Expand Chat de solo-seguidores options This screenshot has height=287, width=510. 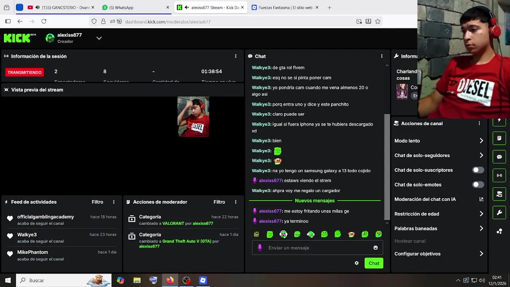click(x=439, y=155)
